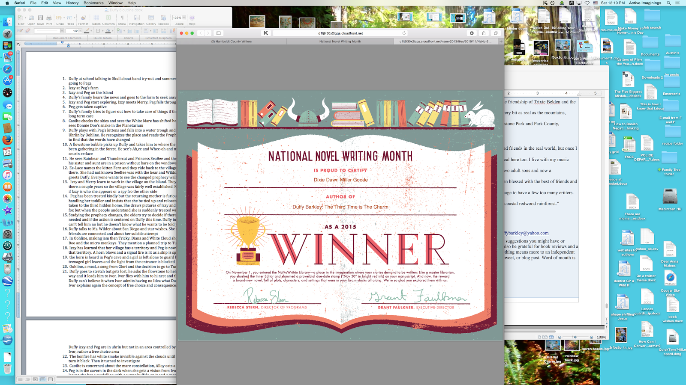Click the Save icon in Word toolbar
This screenshot has width=686, height=385.
[40, 18]
